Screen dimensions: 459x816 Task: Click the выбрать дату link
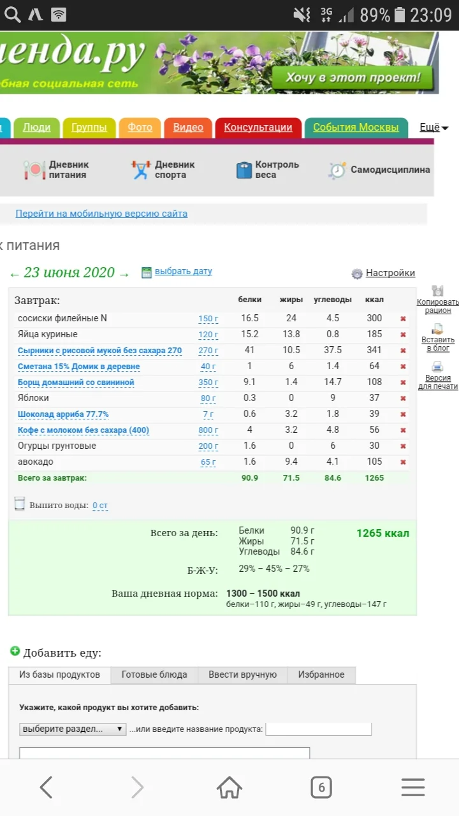coord(183,271)
